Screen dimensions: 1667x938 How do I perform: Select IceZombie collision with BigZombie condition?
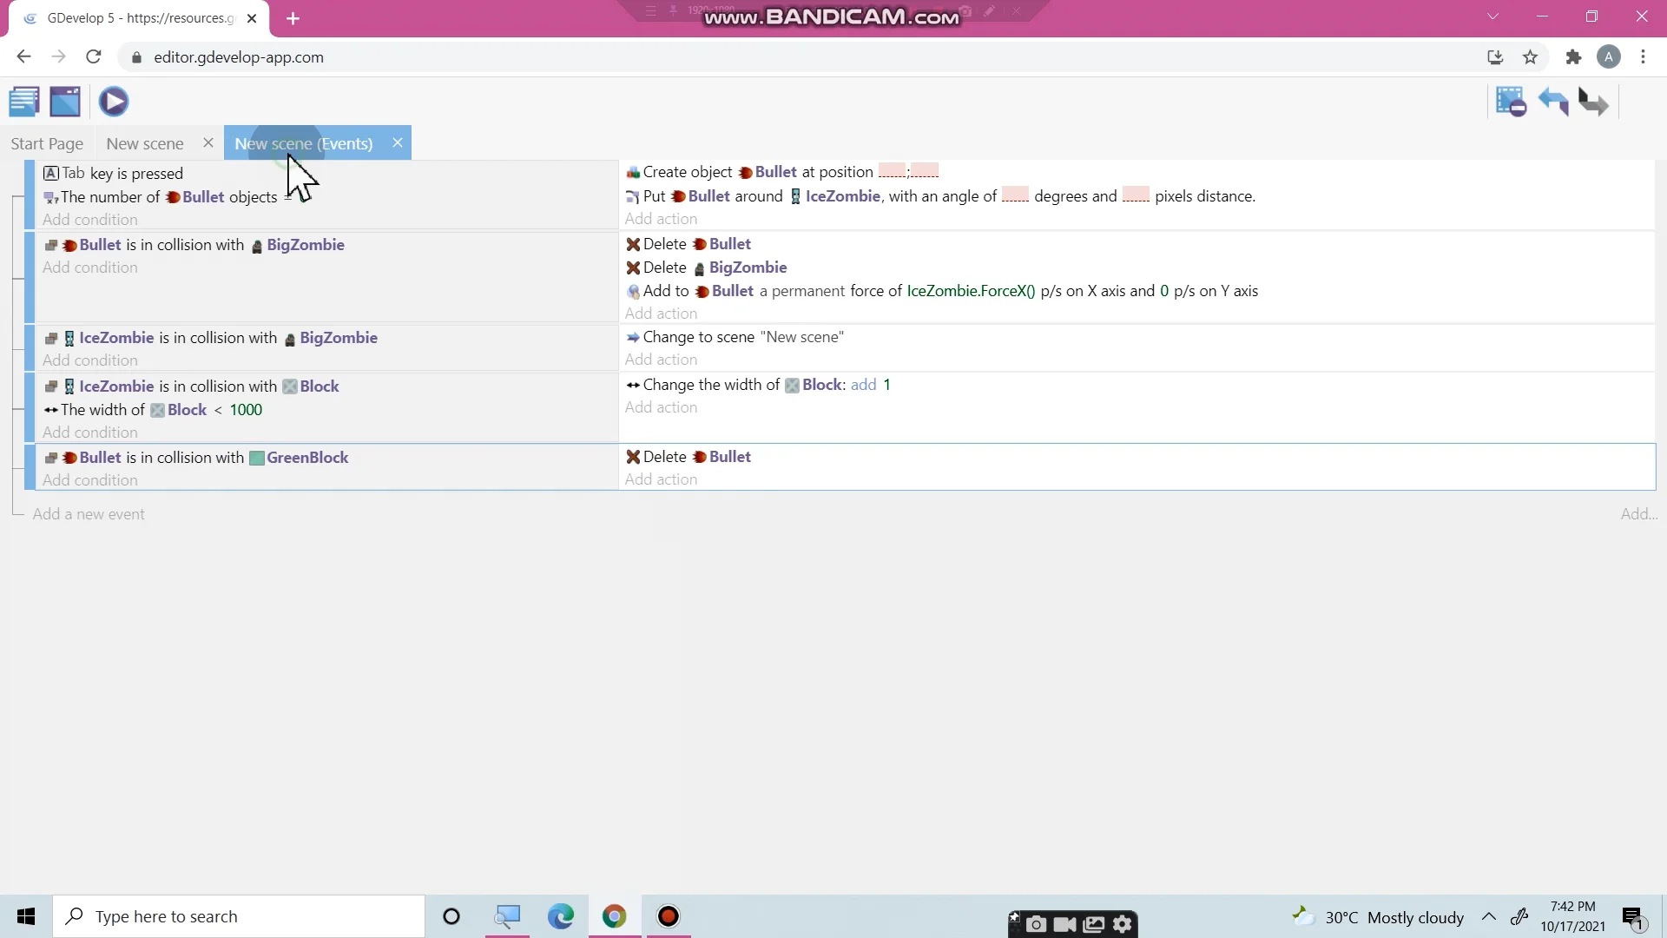coord(211,338)
